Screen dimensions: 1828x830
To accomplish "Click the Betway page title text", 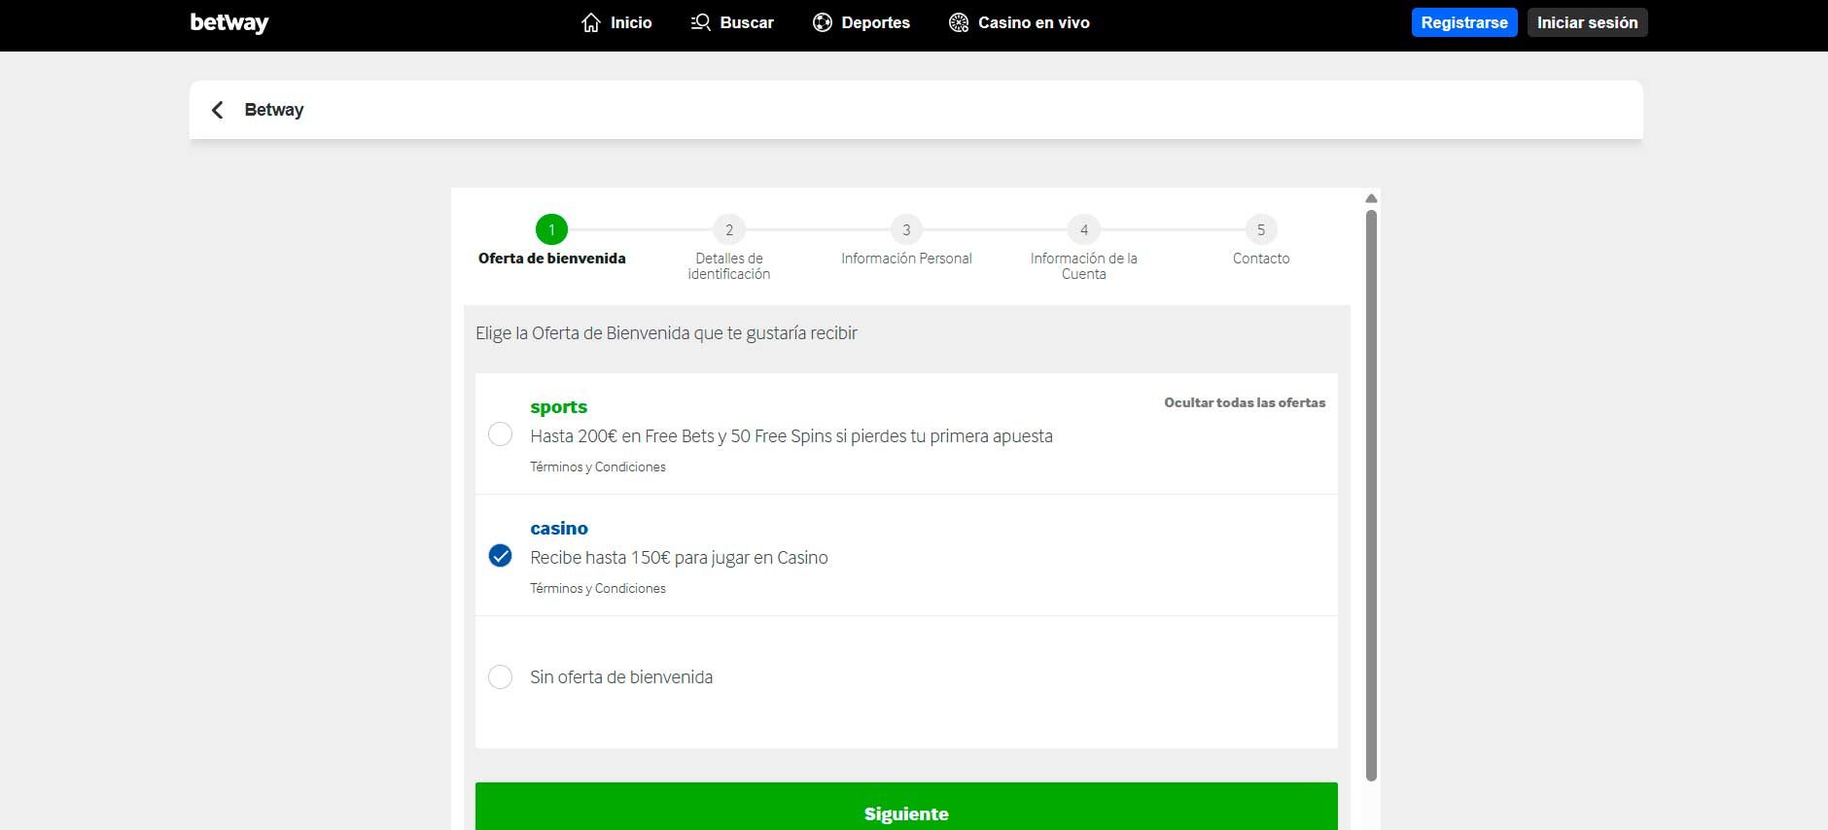I will (x=274, y=110).
